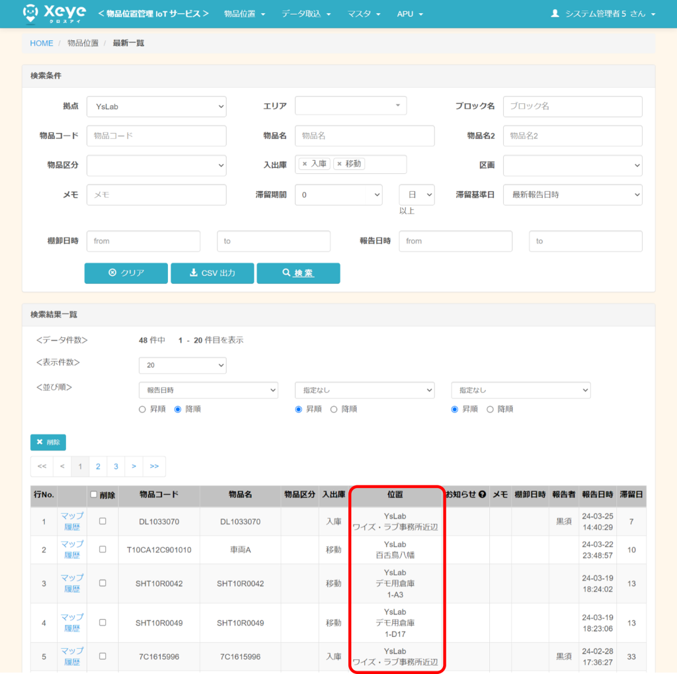Expand the 表示件数 dropdown showing 20
This screenshot has height=674, width=677.
[182, 365]
